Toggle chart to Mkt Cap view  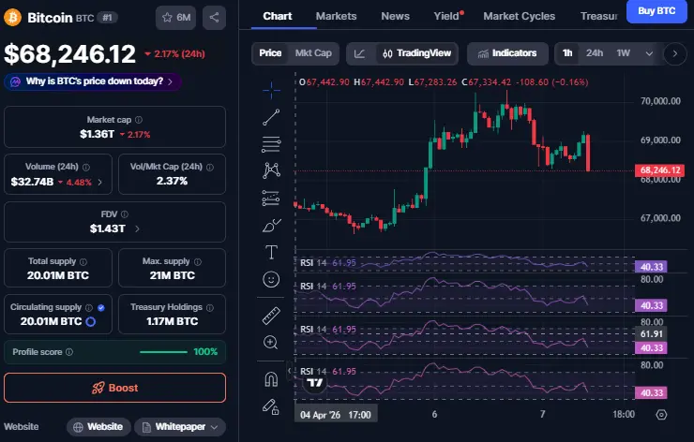313,53
